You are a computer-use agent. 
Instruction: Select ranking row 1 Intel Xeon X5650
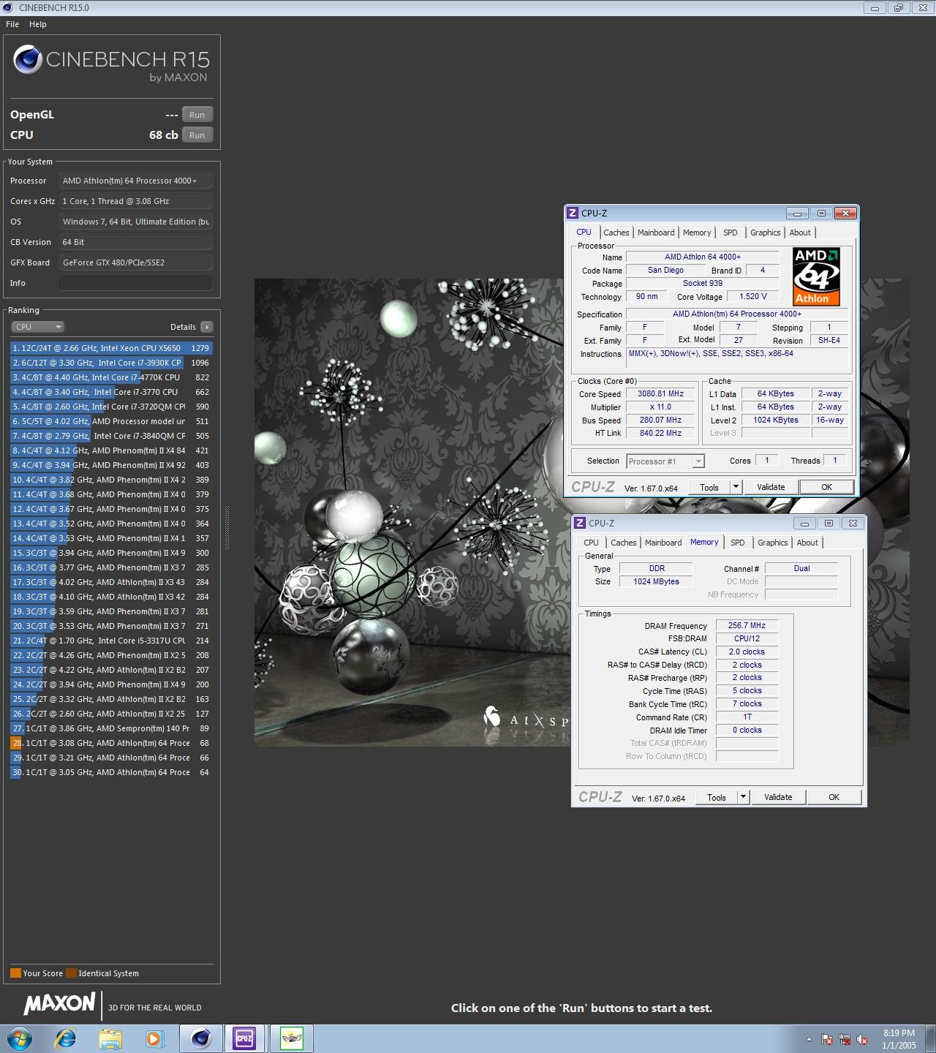(x=111, y=348)
